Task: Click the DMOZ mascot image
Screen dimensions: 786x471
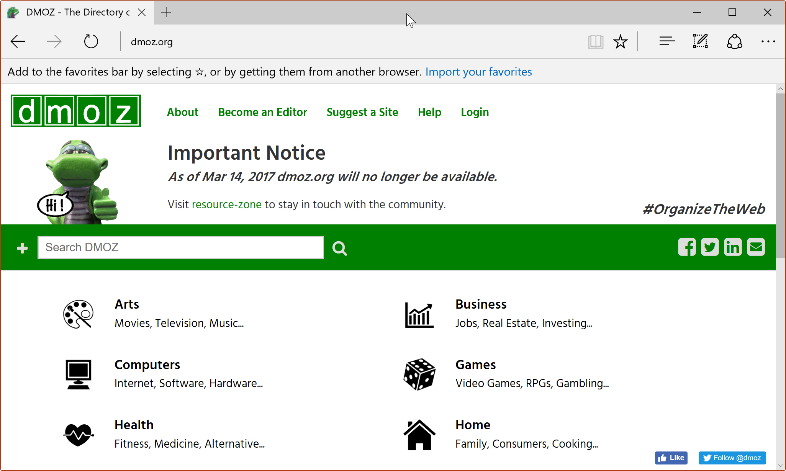Action: (78, 182)
